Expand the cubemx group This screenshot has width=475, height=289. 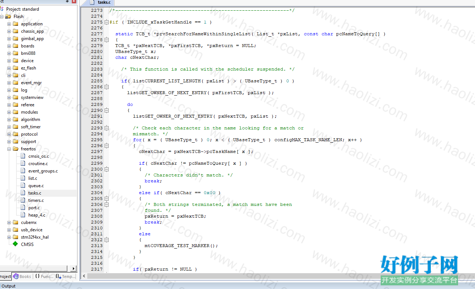tap(9, 222)
